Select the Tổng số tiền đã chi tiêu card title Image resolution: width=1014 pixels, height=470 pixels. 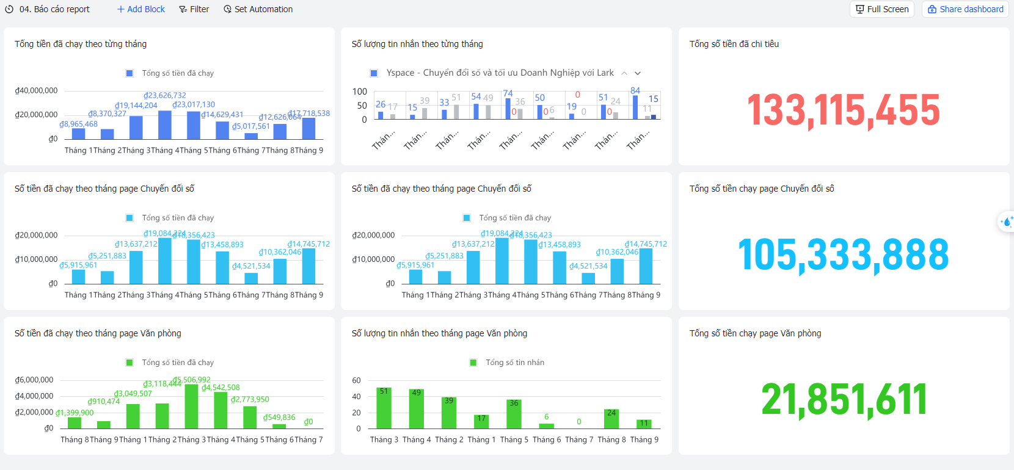pos(734,44)
